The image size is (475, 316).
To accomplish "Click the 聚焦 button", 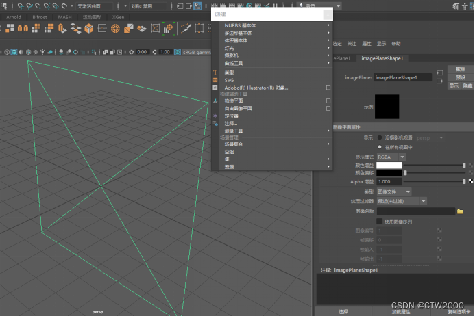I will point(461,69).
